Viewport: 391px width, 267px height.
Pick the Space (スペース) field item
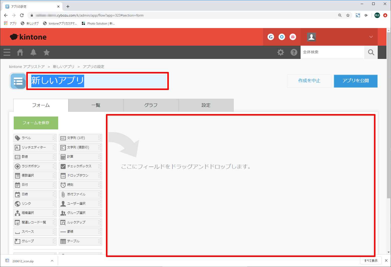pos(35,232)
